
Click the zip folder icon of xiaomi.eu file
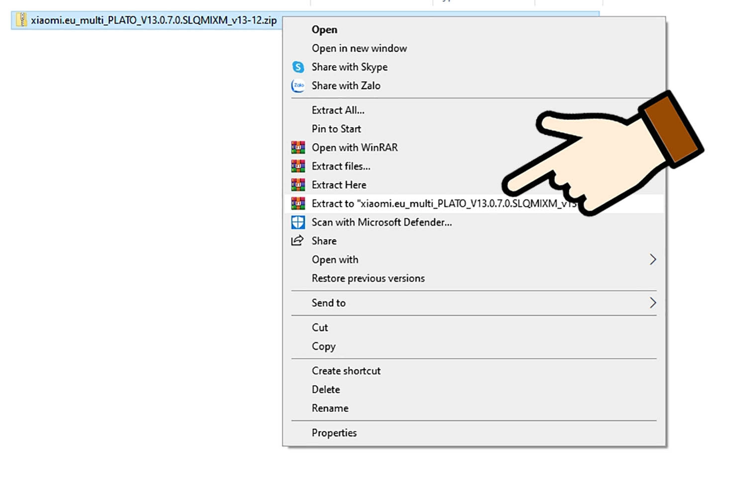coord(21,20)
